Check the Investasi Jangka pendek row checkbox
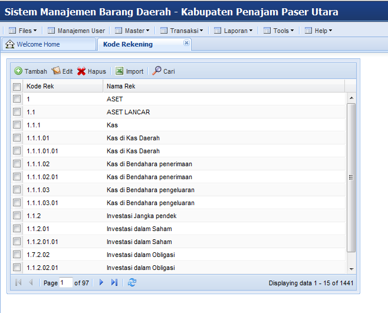The width and height of the screenshot is (388, 313). [17, 215]
